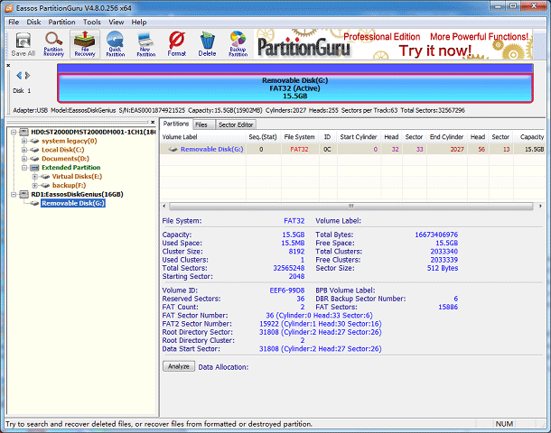Open the Disk menu
The width and height of the screenshot is (551, 433).
[33, 23]
